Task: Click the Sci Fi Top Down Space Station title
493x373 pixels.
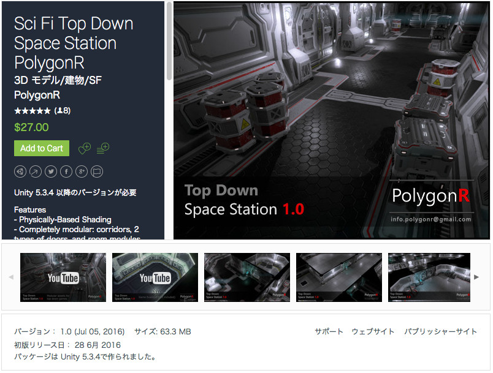Action: coord(74,43)
